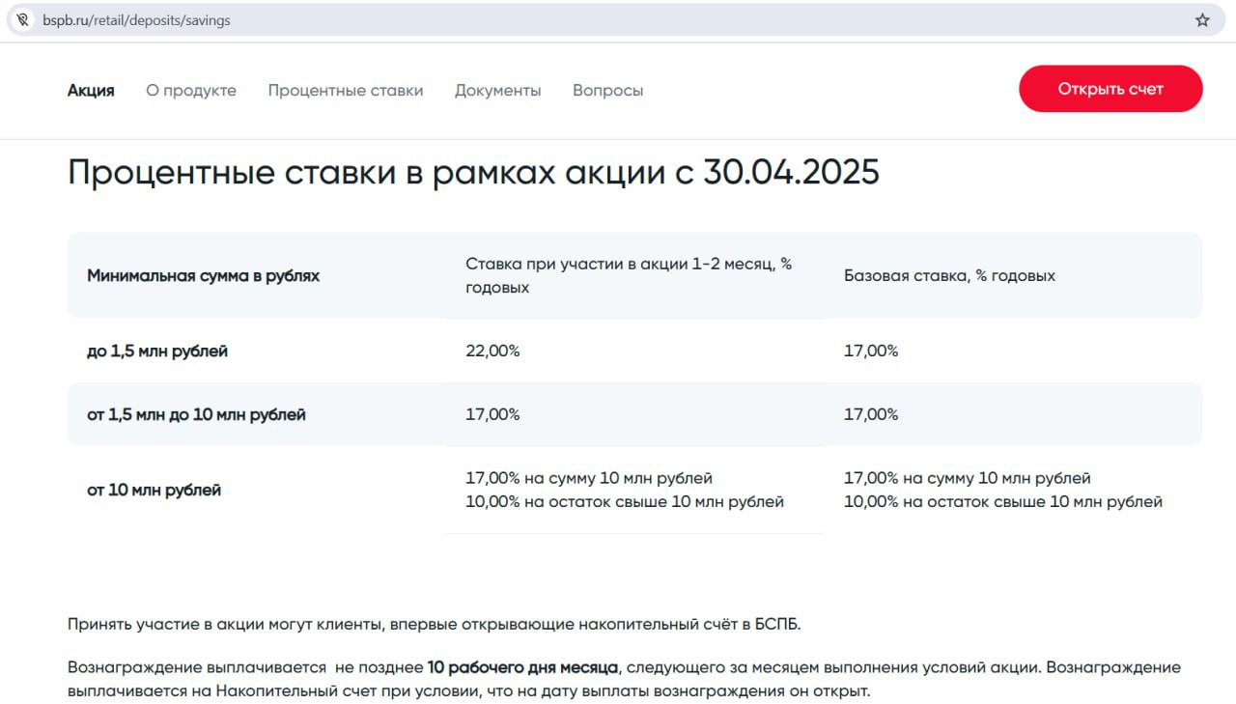1236x704 pixels.
Task: Open the О продукте tab
Action: tap(191, 90)
